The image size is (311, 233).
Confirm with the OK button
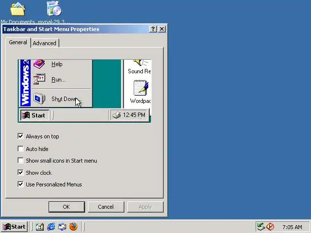coord(67,207)
